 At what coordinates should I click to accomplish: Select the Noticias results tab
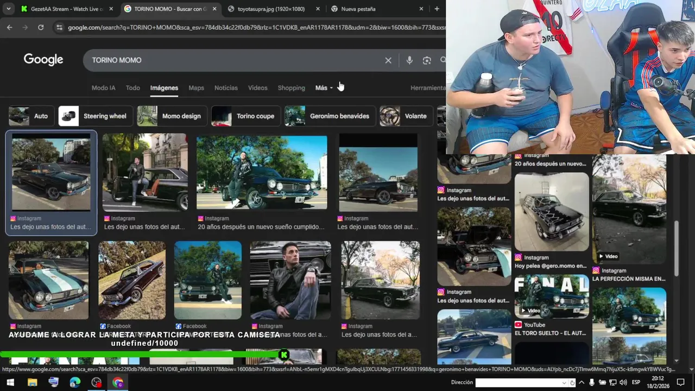226,88
